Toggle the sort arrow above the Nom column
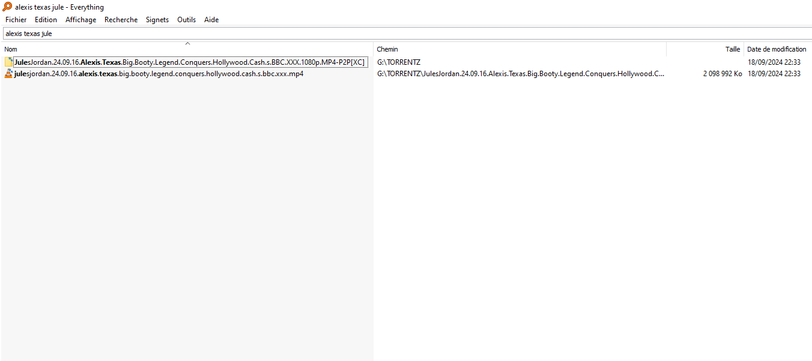812x361 pixels. [187, 43]
